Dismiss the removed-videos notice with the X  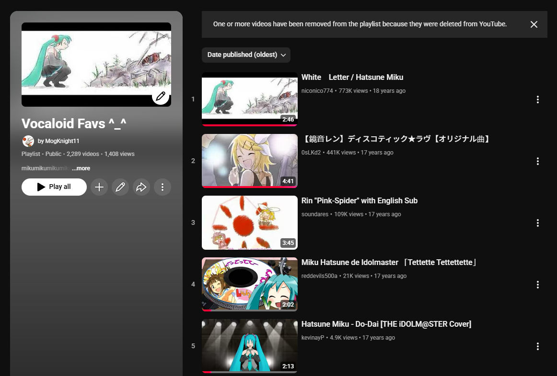coord(534,24)
